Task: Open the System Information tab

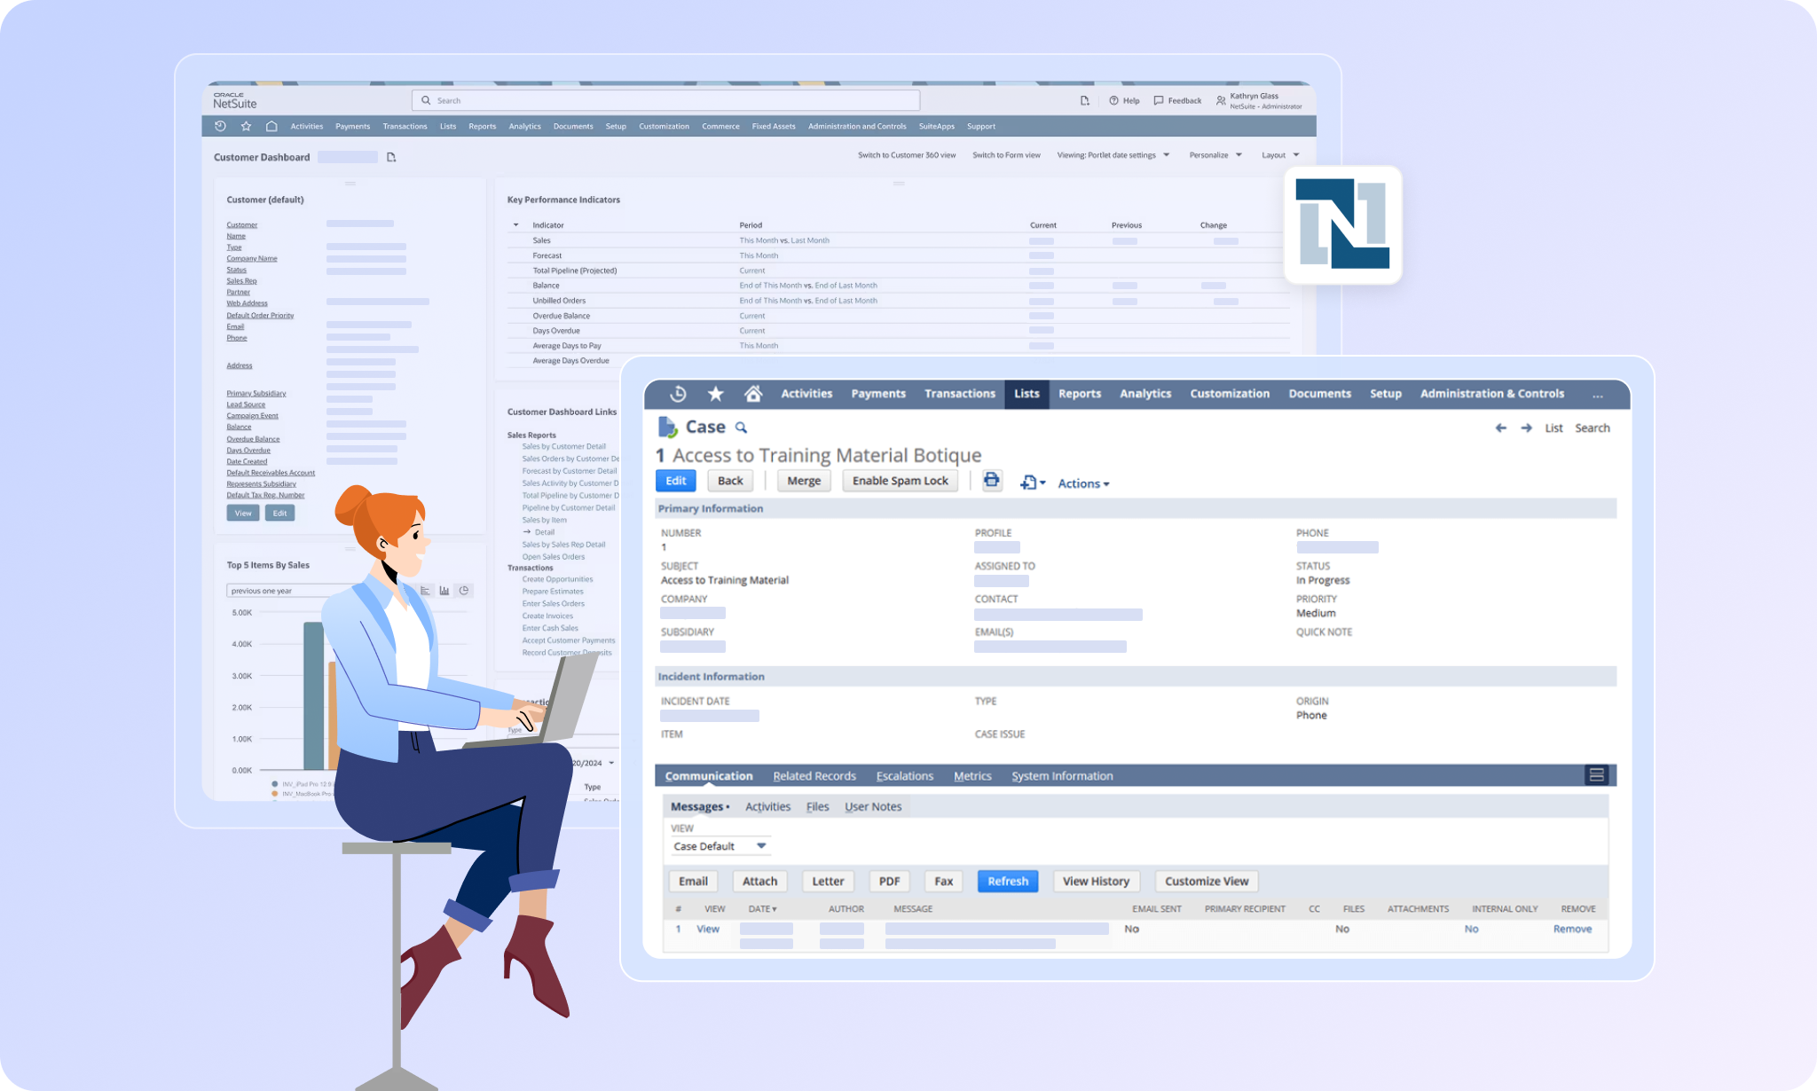Action: click(x=1062, y=776)
